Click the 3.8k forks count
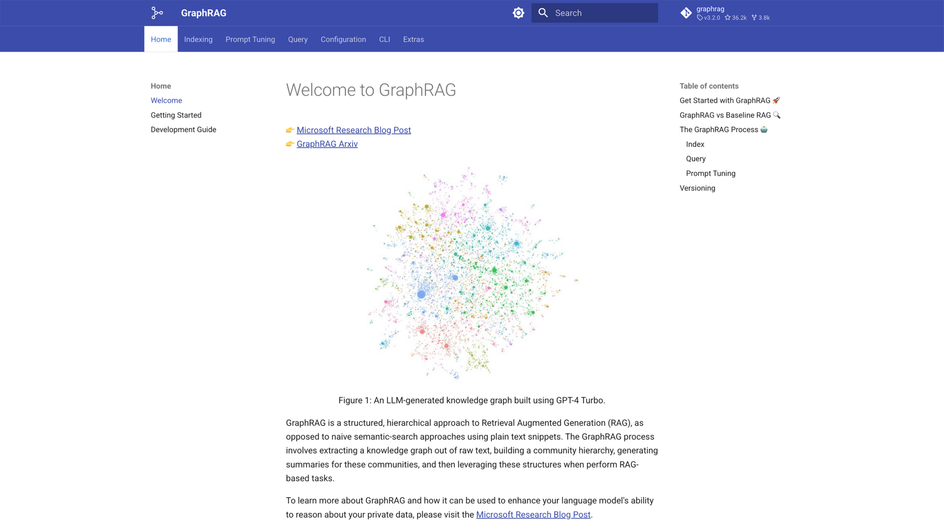Image resolution: width=944 pixels, height=531 pixels. 761,18
